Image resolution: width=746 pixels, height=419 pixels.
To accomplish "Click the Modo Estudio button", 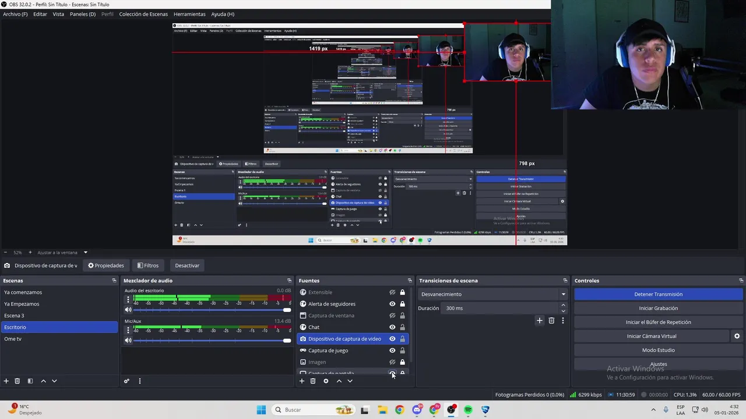I will [658, 350].
